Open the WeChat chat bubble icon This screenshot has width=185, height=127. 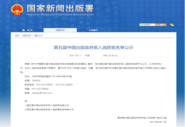172,25
